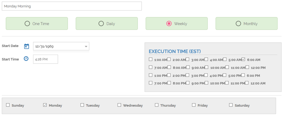Select the One Time schedule option
The height and width of the screenshot is (118, 285).
point(37,24)
